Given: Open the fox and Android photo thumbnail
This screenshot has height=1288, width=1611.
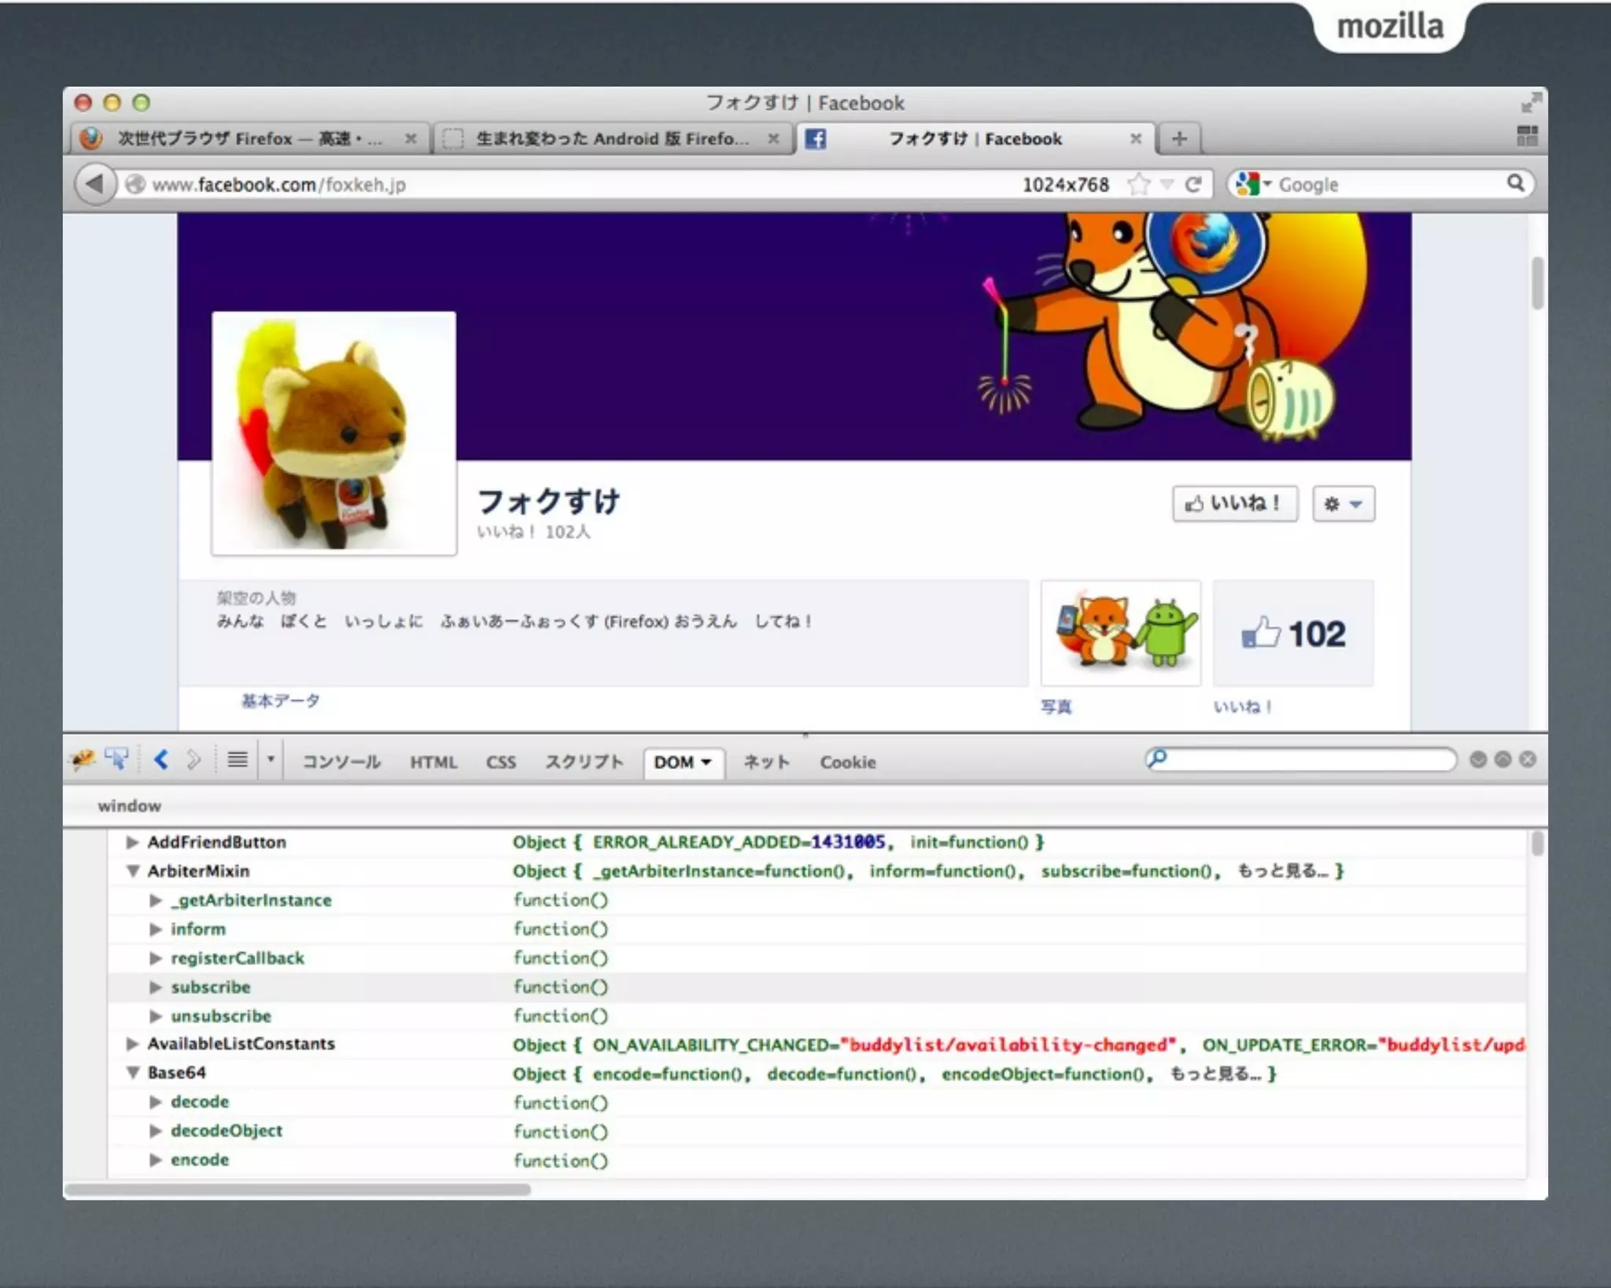Looking at the screenshot, I should point(1120,633).
